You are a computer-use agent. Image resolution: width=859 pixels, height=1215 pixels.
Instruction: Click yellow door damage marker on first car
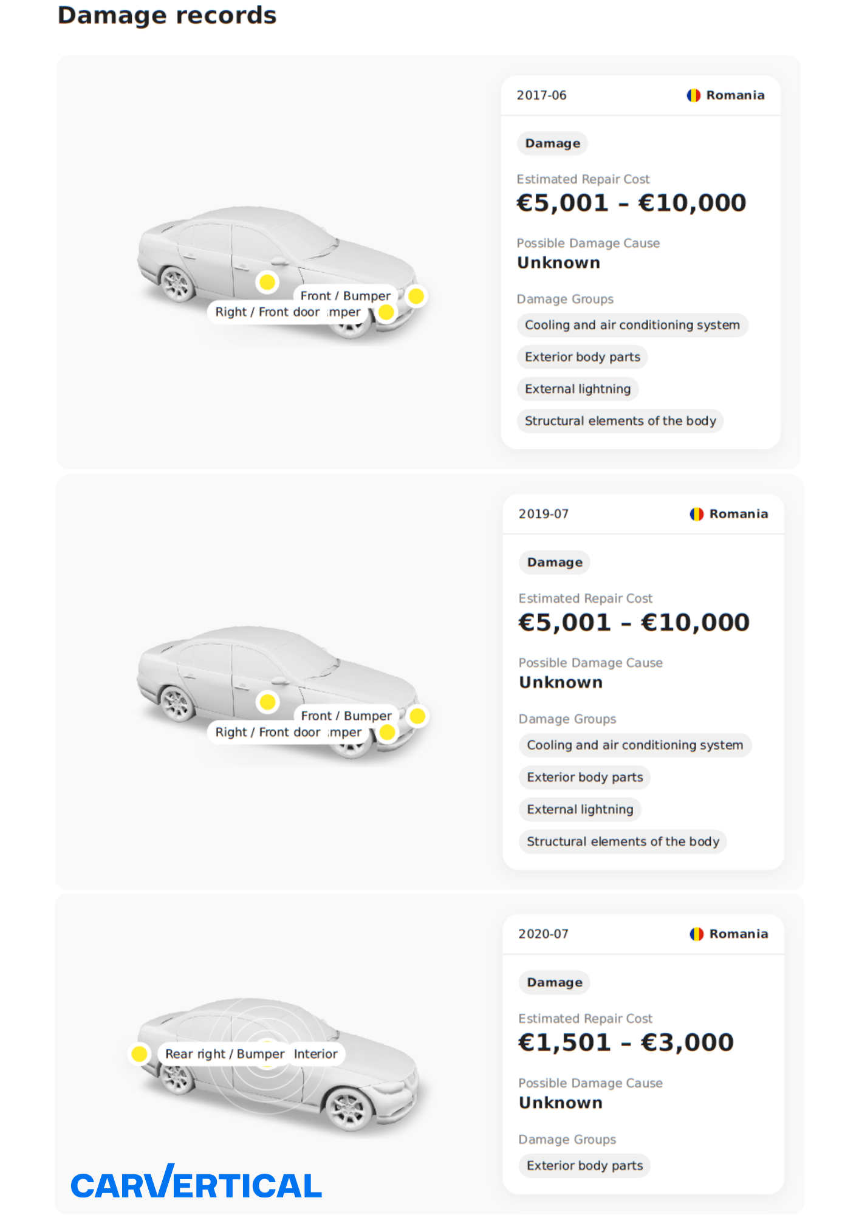(267, 282)
